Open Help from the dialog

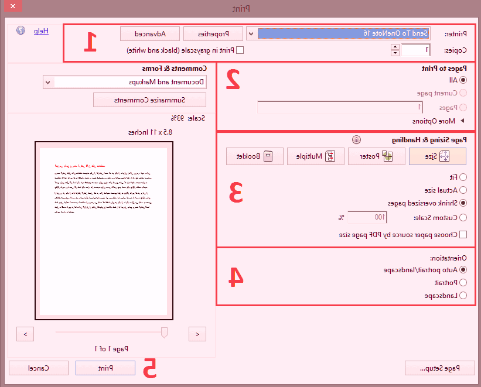coord(40,31)
